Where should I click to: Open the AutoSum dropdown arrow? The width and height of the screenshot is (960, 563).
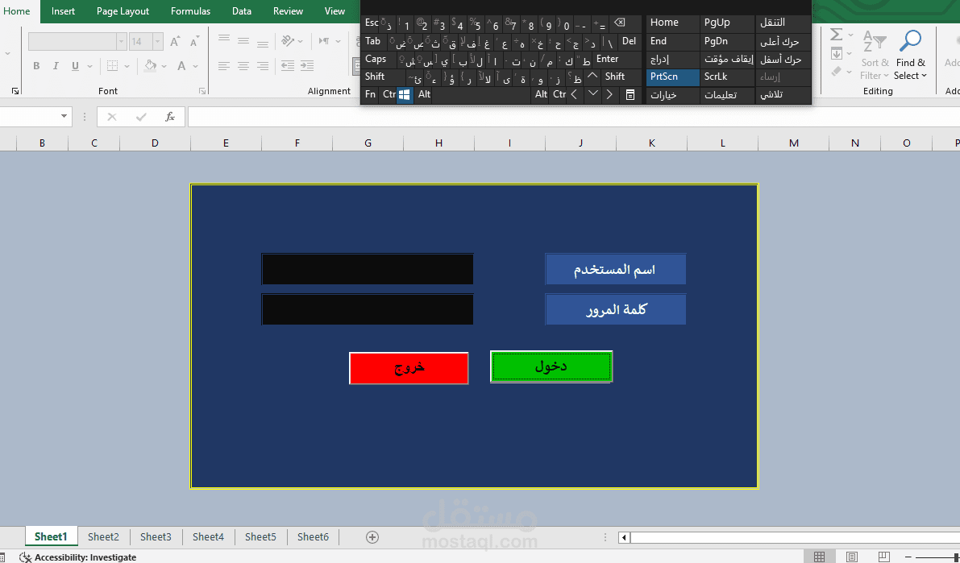pos(850,35)
